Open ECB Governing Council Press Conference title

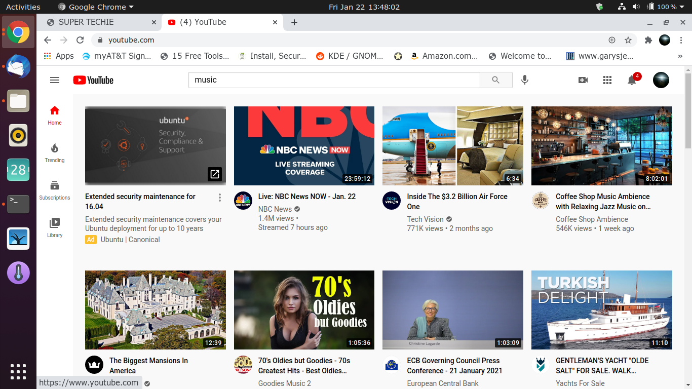(455, 366)
